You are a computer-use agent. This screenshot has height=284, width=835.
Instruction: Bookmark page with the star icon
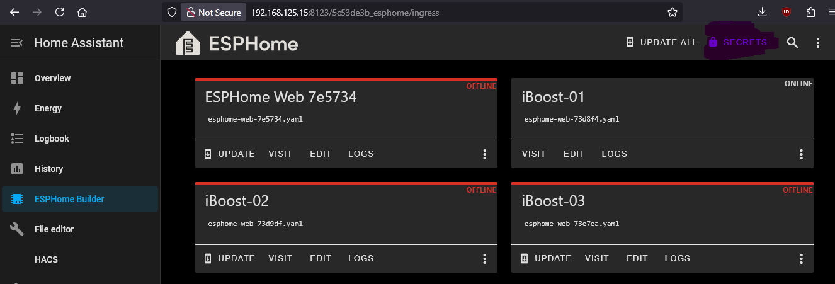point(672,12)
